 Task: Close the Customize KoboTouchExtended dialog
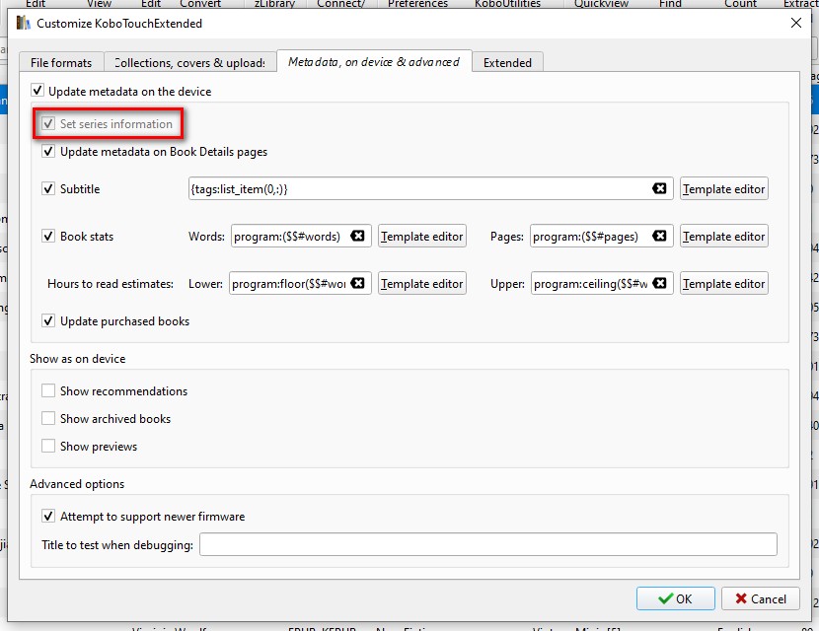[796, 23]
